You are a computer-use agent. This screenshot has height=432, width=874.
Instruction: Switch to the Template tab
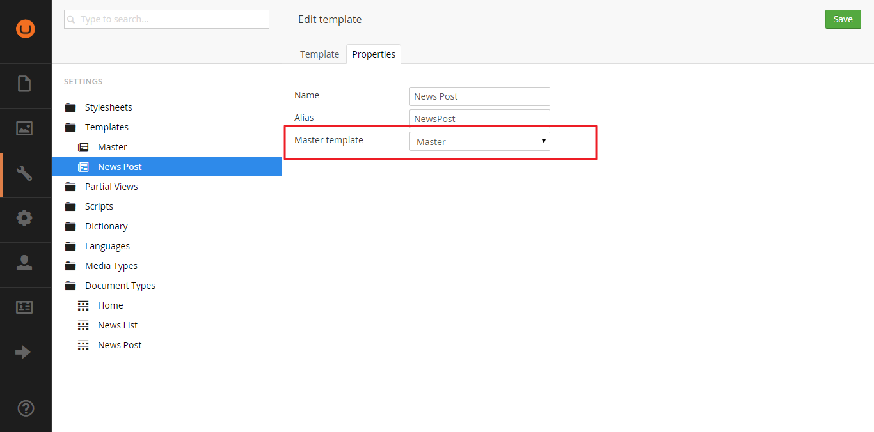[x=319, y=54]
